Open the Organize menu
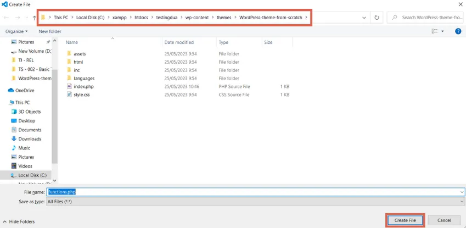Screen dimensions: 466x228 coord(16,31)
